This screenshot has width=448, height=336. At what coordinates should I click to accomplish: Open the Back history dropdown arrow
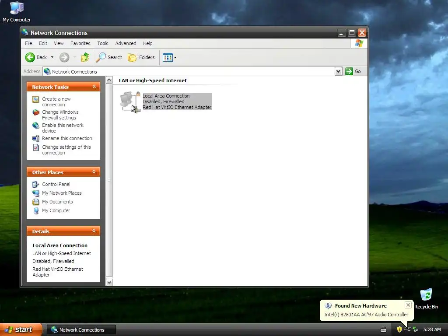tap(52, 57)
